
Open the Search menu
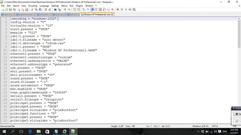(x=16, y=6)
